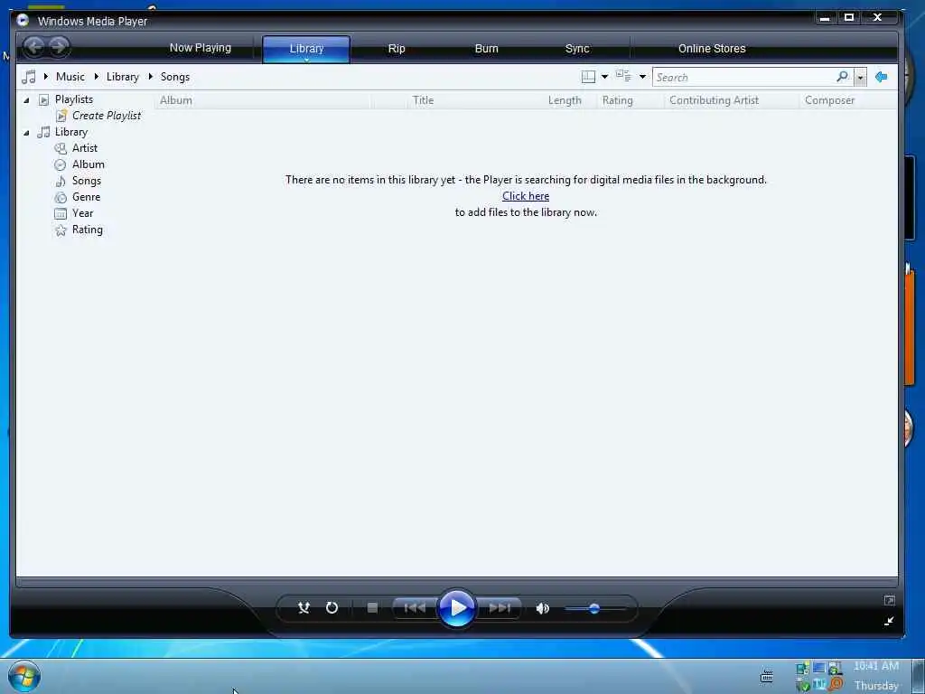The image size is (925, 694).
Task: Click the music note category icon
Action: 28,77
